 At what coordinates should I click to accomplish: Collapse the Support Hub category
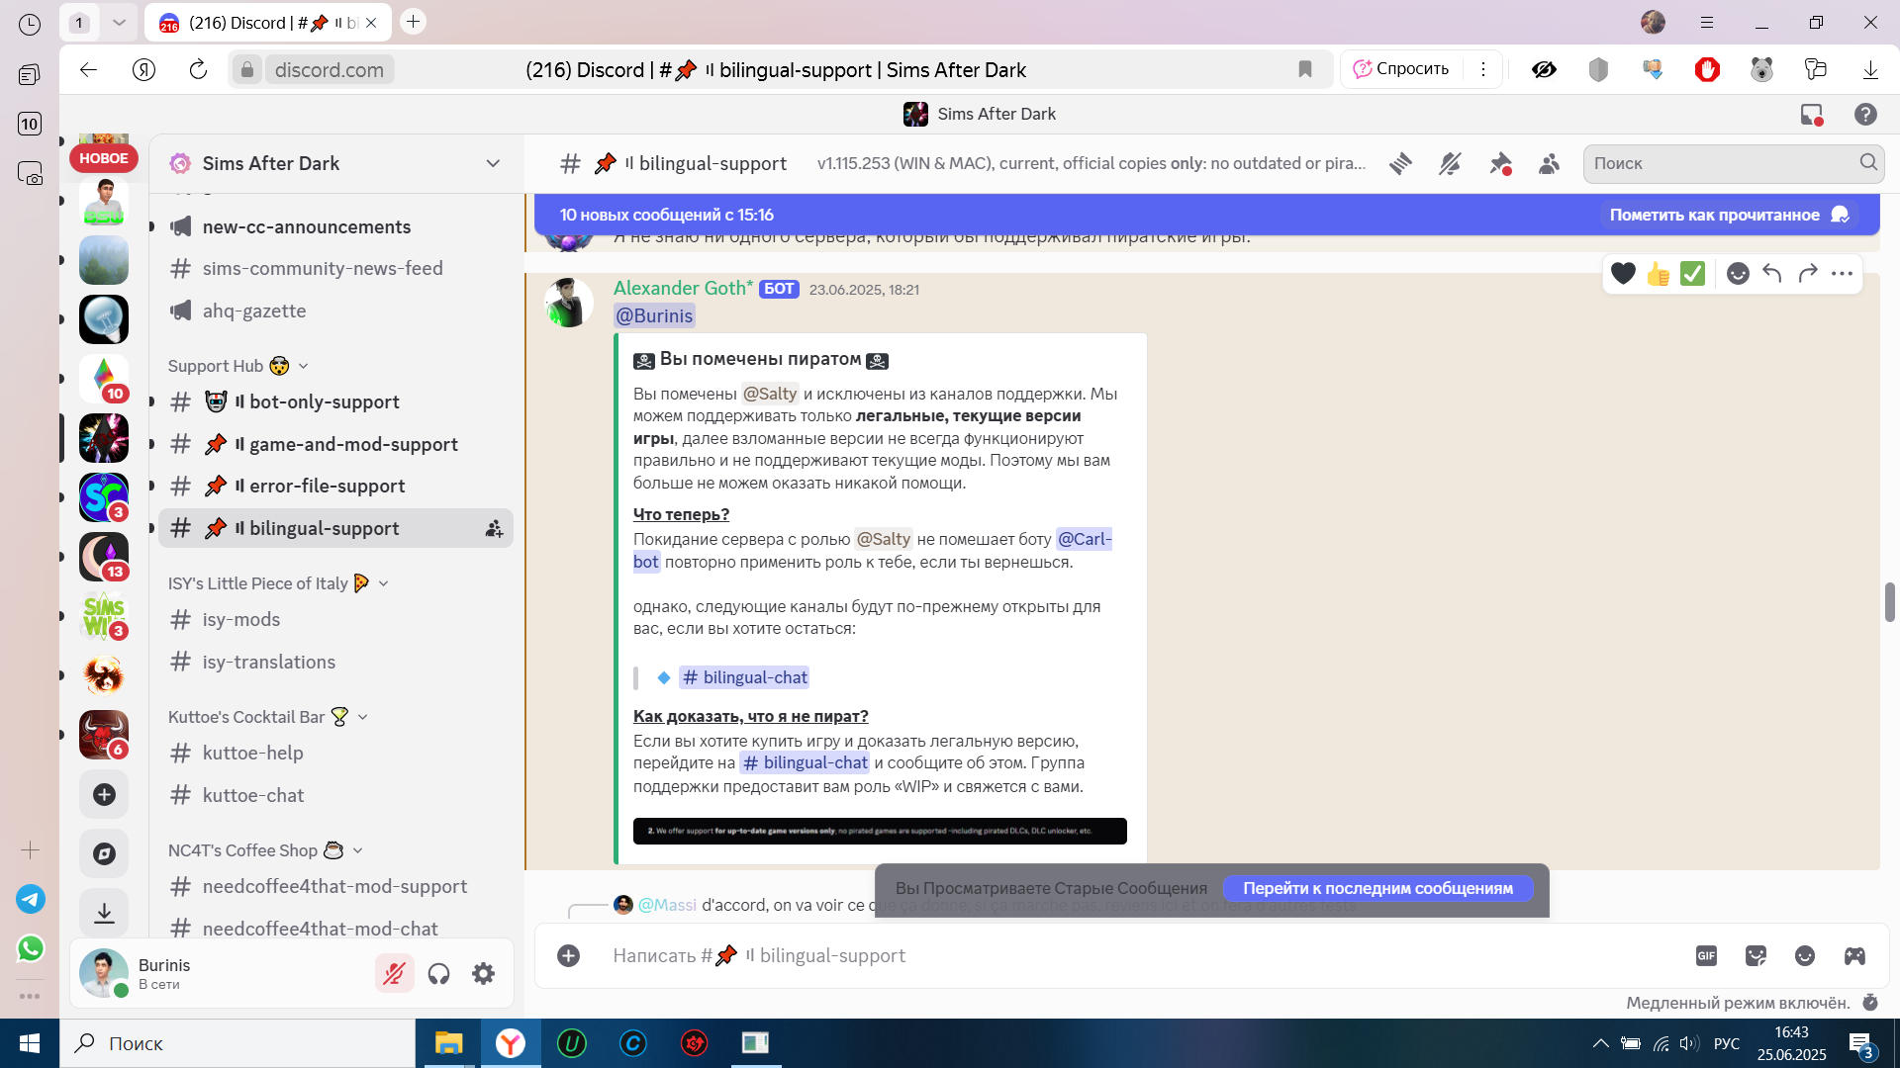pyautogui.click(x=237, y=366)
